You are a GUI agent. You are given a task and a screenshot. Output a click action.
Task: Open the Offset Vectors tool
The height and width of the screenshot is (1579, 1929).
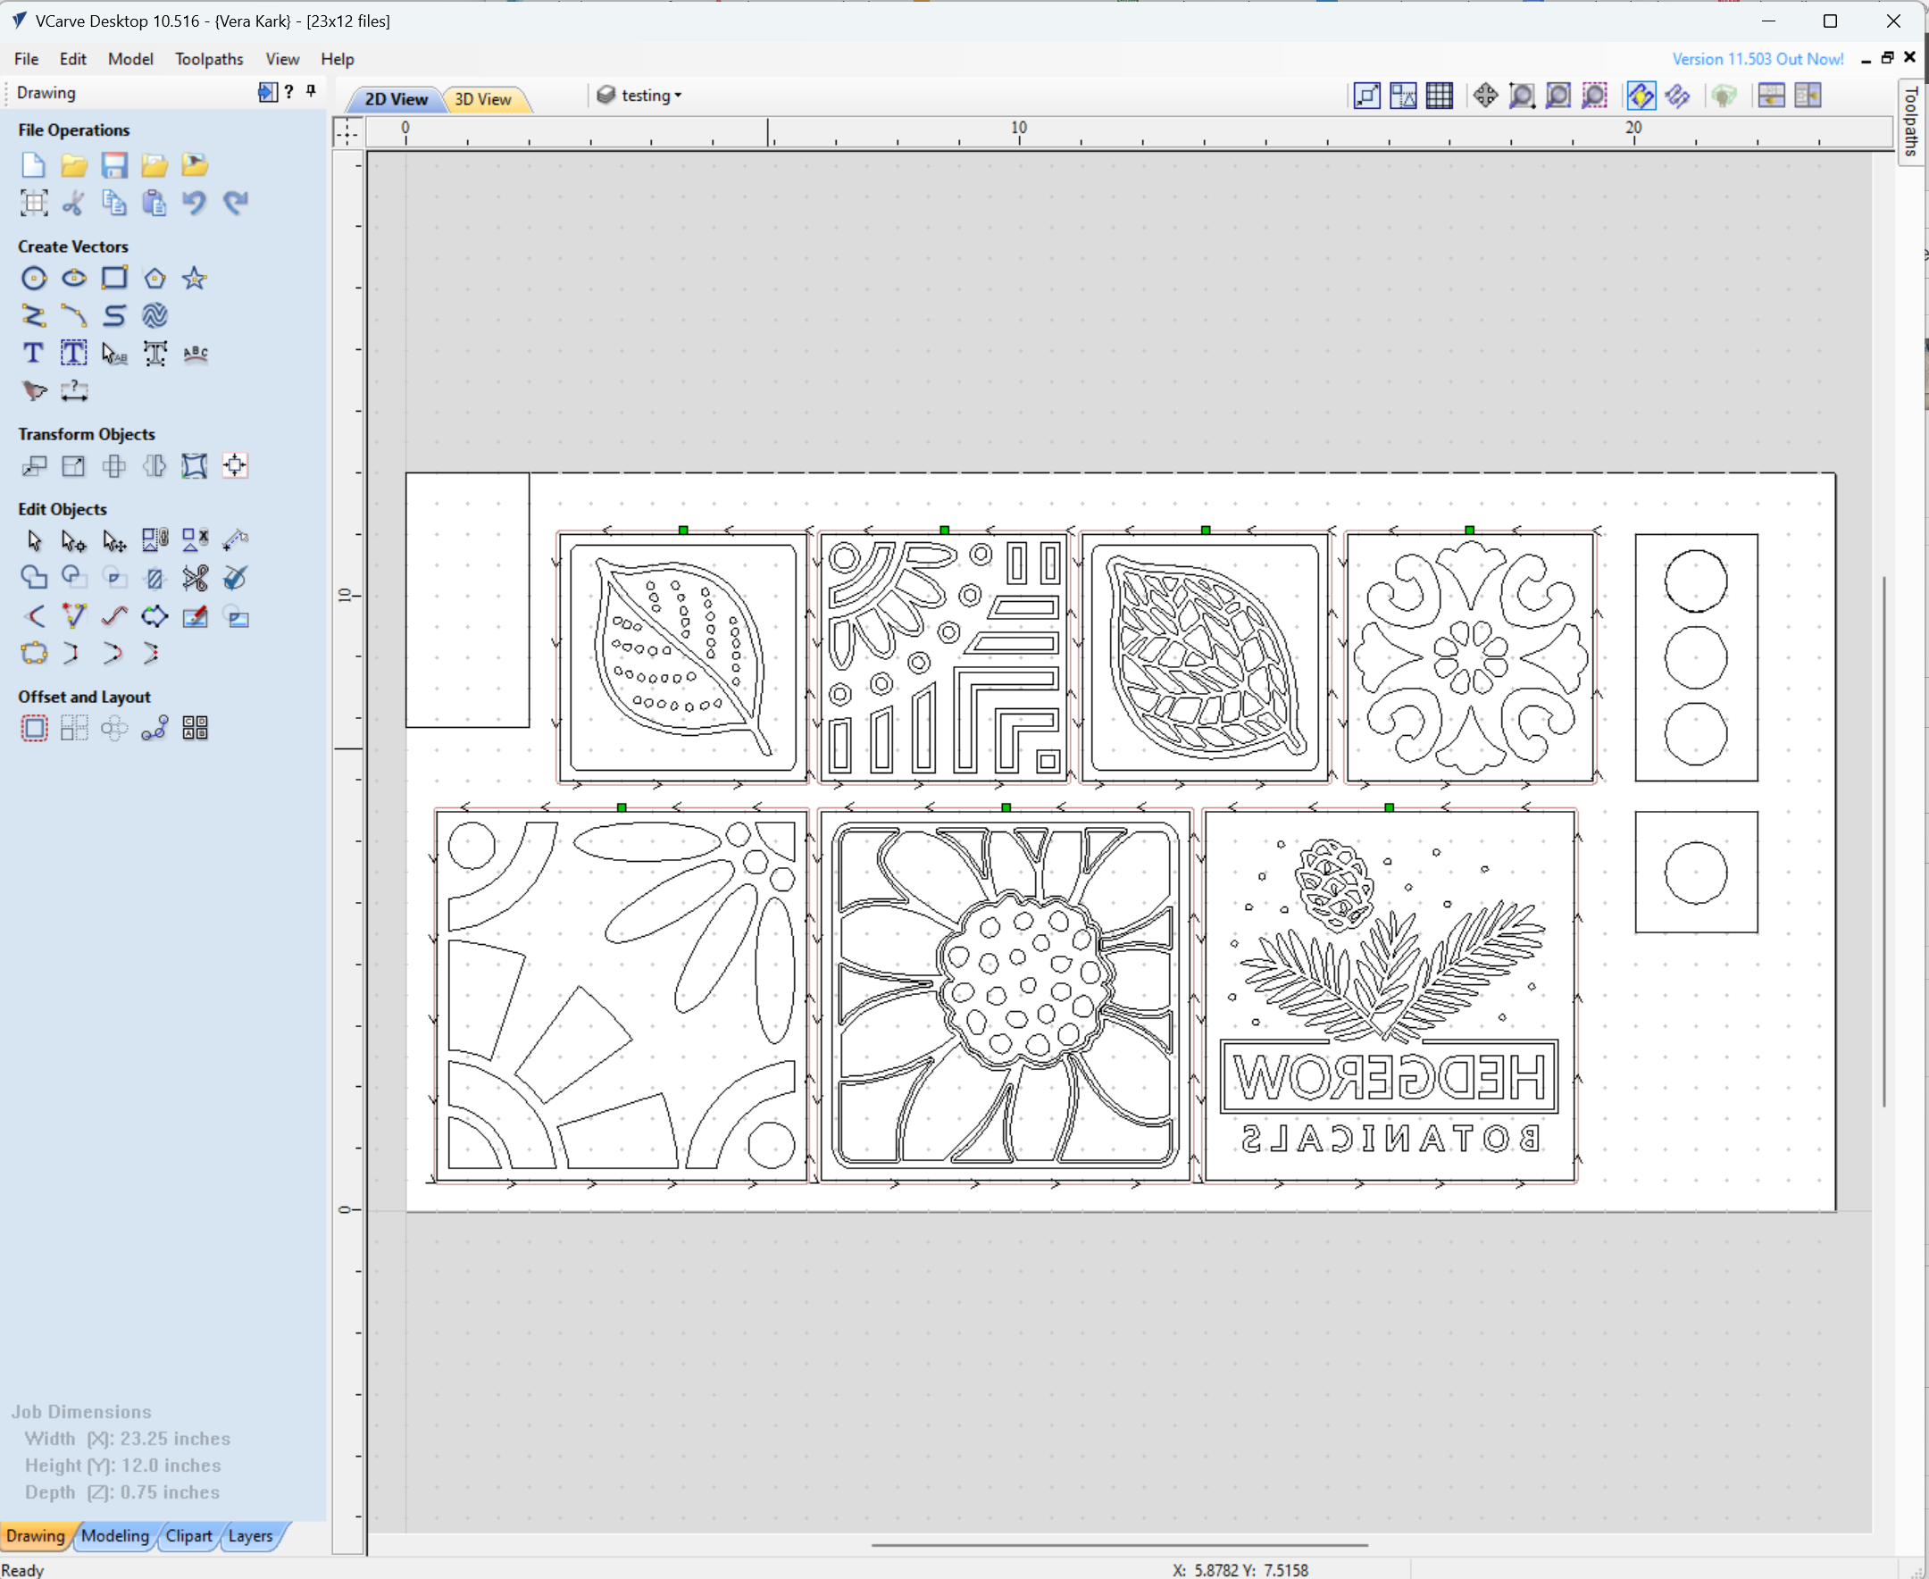[x=34, y=728]
